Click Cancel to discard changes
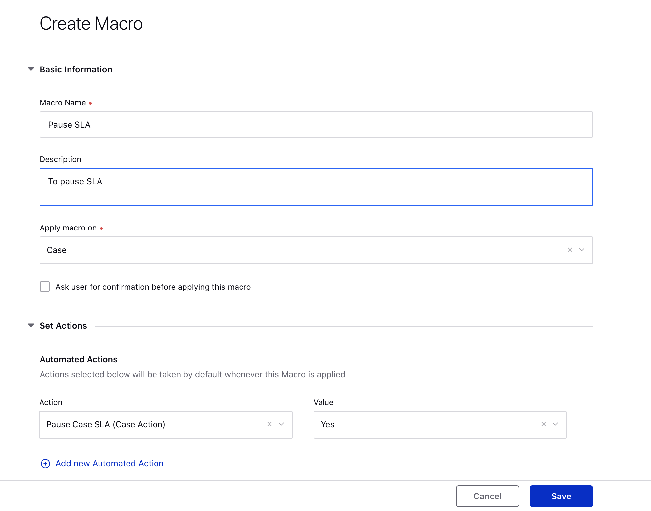 tap(487, 496)
